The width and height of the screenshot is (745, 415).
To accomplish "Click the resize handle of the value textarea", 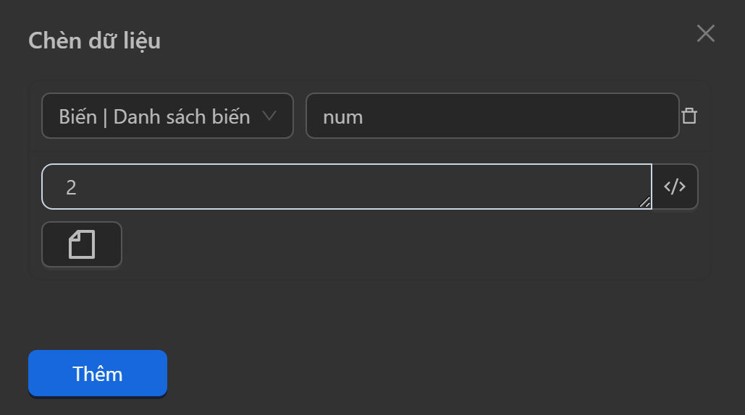I will tap(644, 202).
